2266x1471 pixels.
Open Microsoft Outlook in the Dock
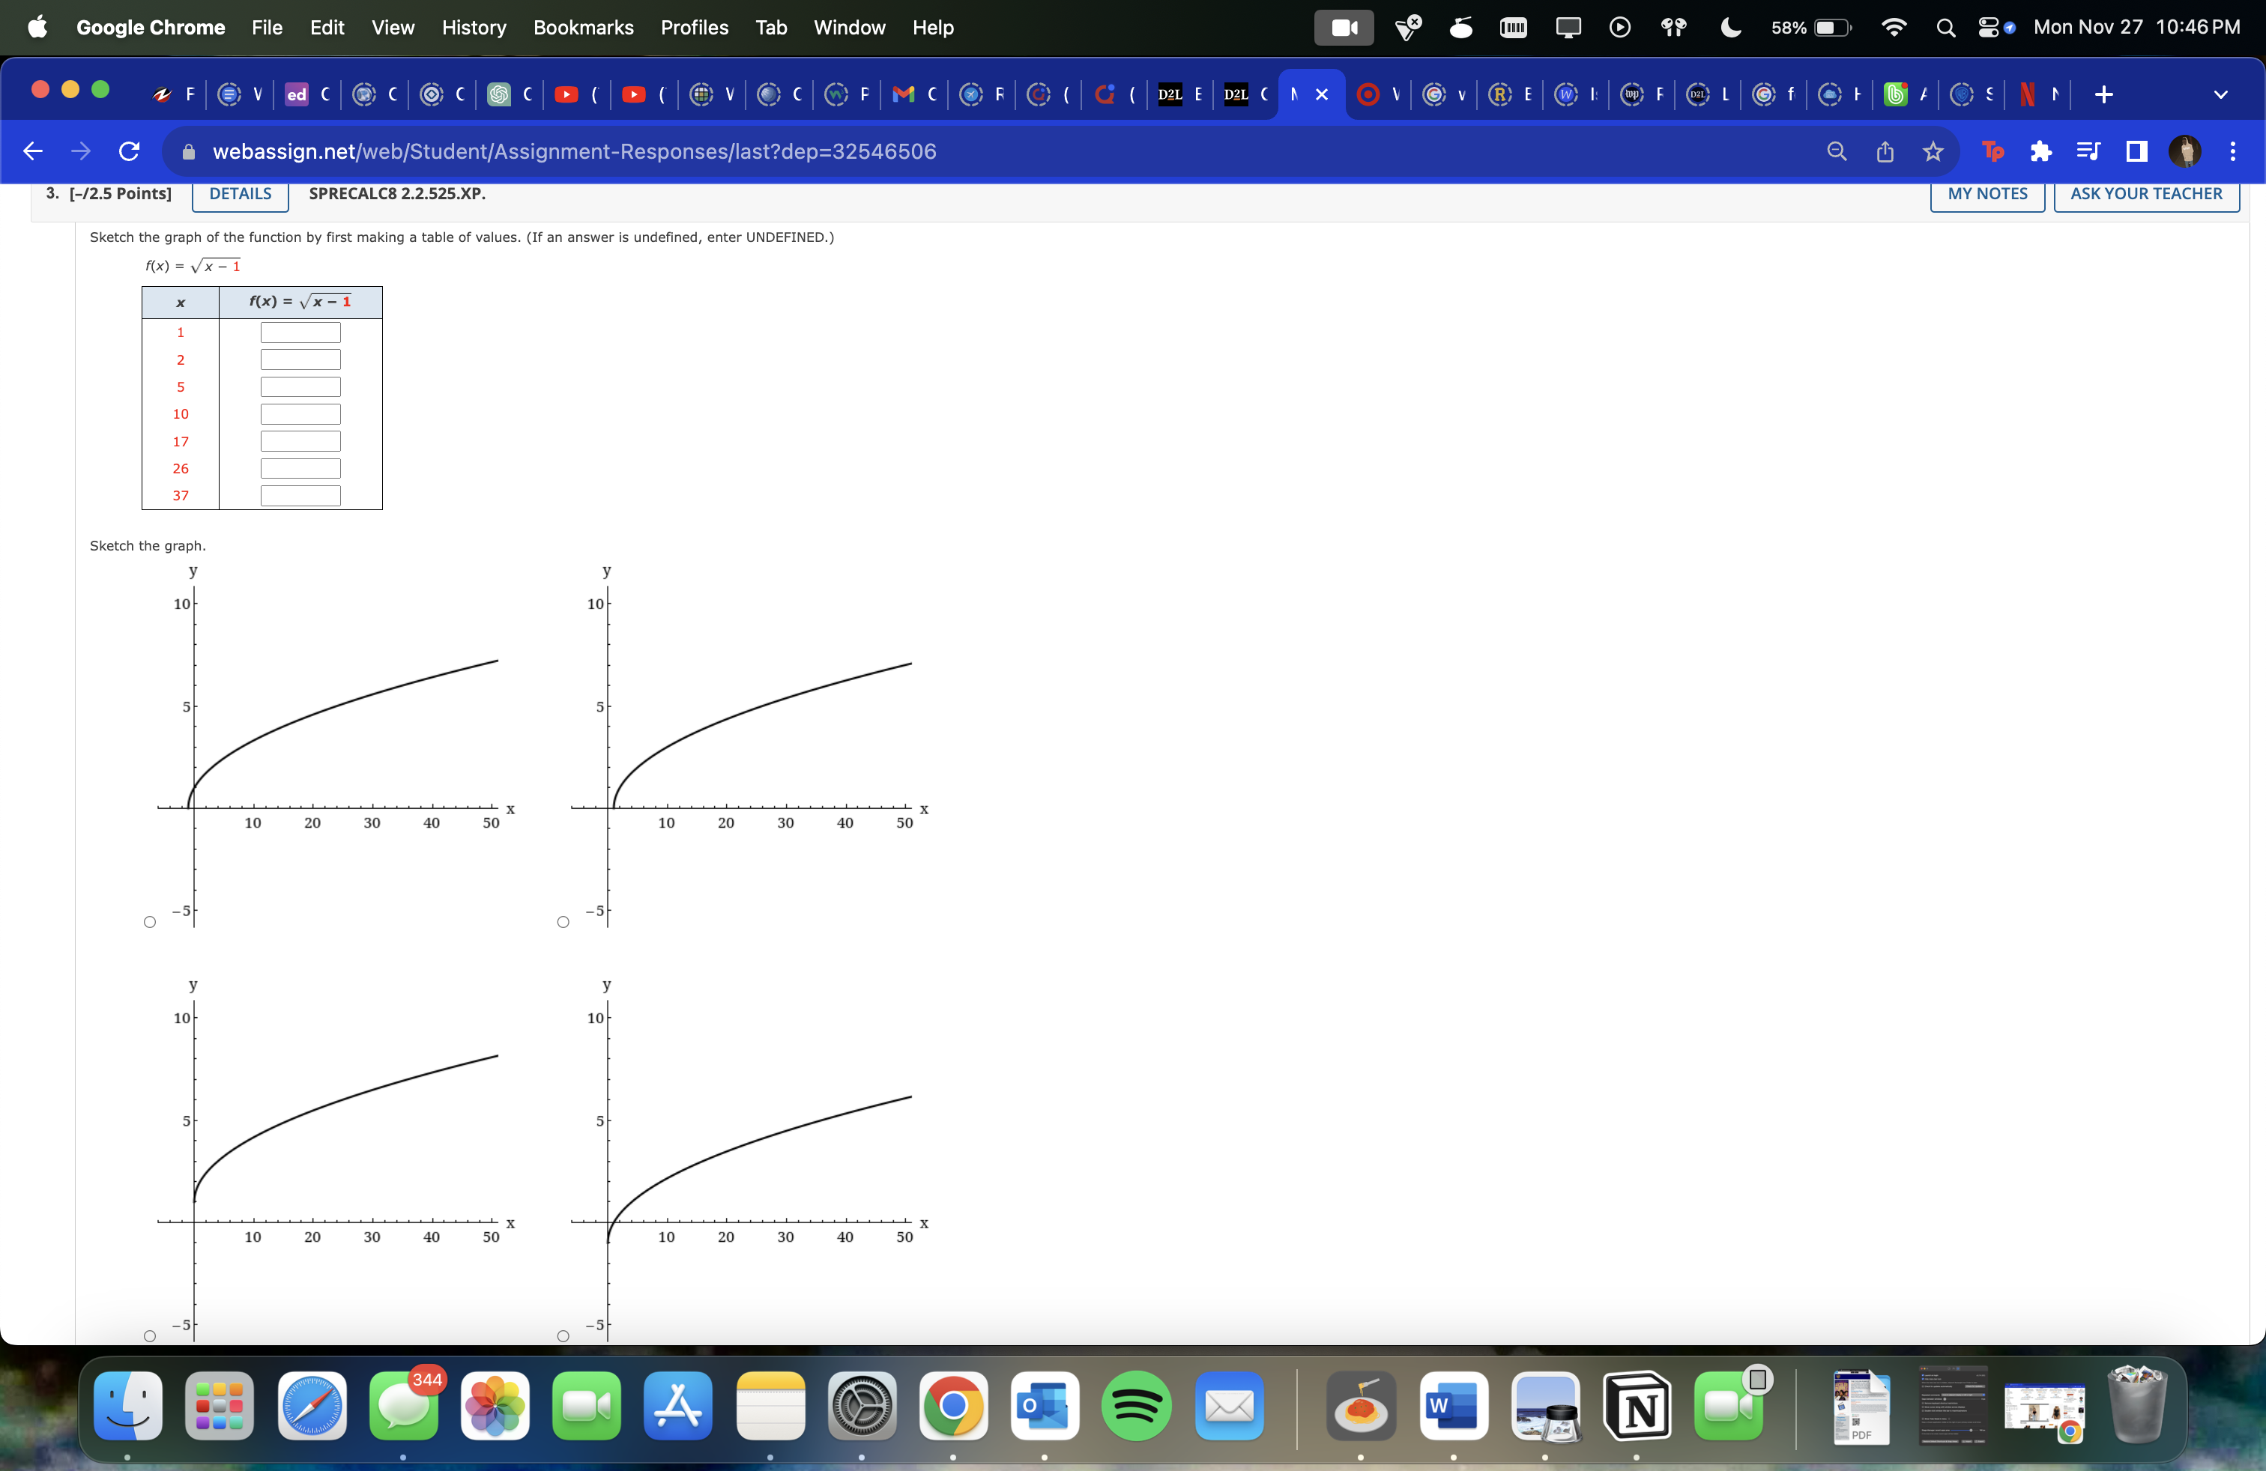[x=1045, y=1407]
